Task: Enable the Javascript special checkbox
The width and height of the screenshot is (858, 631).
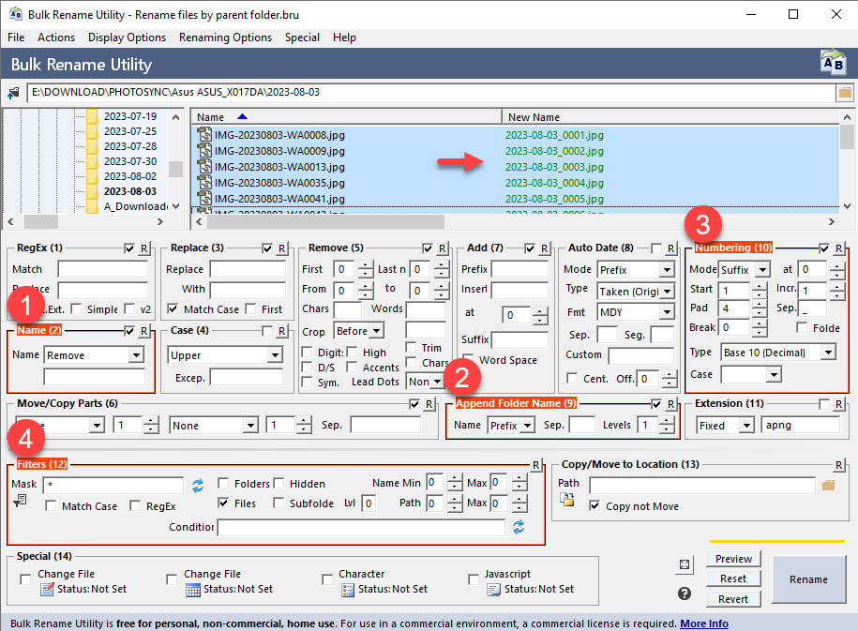Action: (x=474, y=579)
